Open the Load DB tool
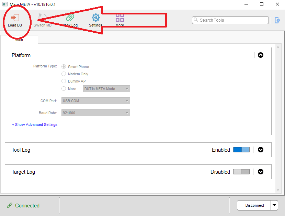This screenshot has width=285, height=216. point(15,21)
